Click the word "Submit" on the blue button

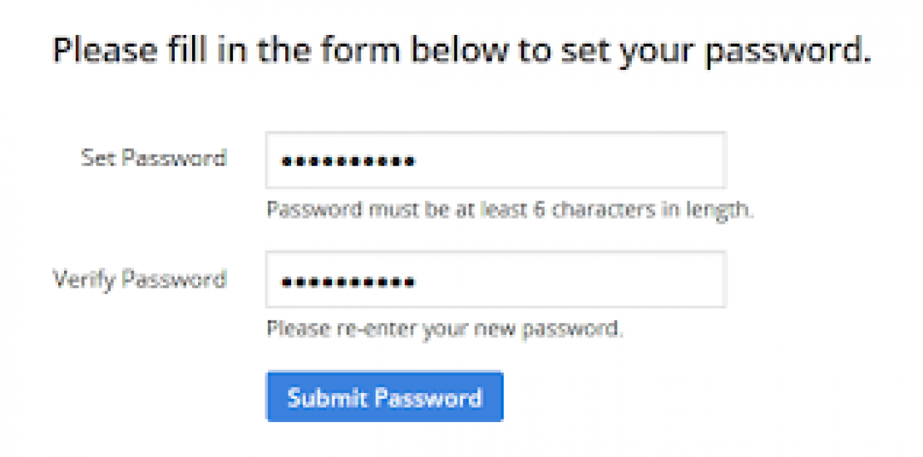(328, 397)
